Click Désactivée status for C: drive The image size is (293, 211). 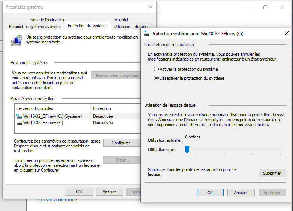(x=103, y=116)
